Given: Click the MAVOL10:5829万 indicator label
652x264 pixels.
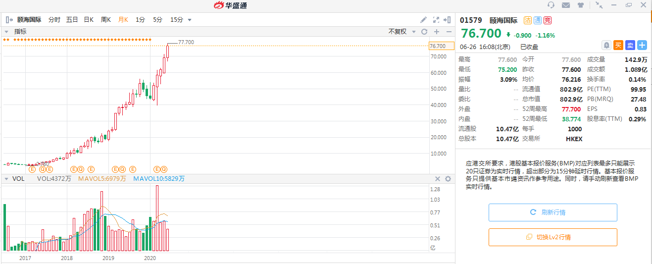Looking at the screenshot, I should coord(159,179).
